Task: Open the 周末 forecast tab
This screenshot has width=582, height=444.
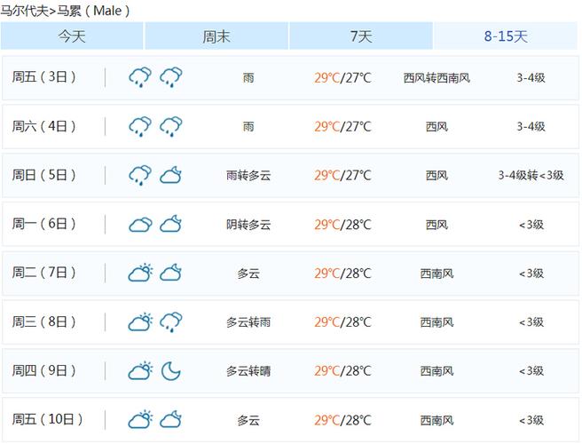Action: [216, 36]
